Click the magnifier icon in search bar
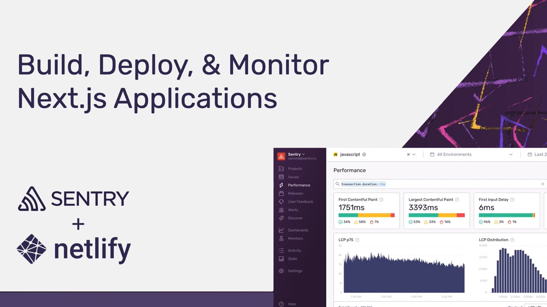The image size is (547, 307). coord(338,184)
